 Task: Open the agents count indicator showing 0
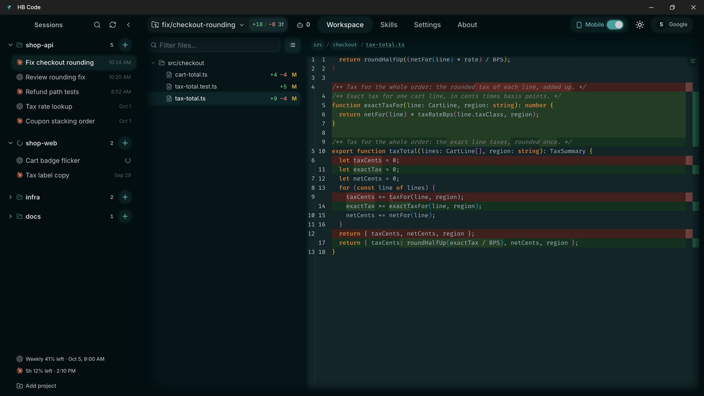[303, 25]
